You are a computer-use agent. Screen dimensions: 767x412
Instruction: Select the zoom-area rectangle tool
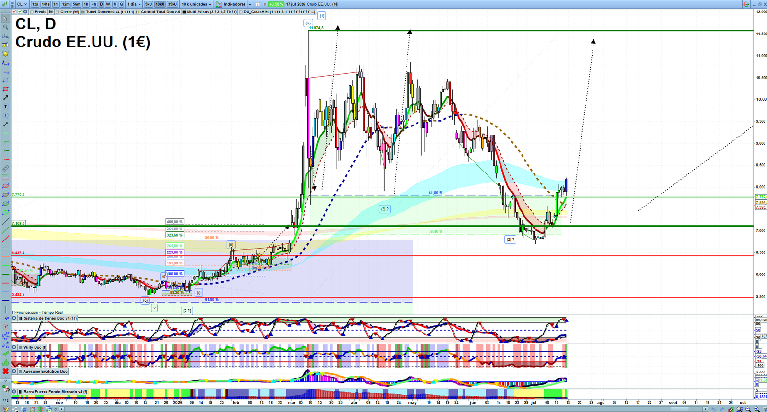click(x=5, y=36)
